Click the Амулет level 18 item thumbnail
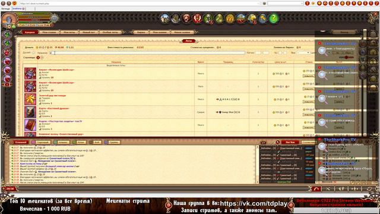 point(30,74)
